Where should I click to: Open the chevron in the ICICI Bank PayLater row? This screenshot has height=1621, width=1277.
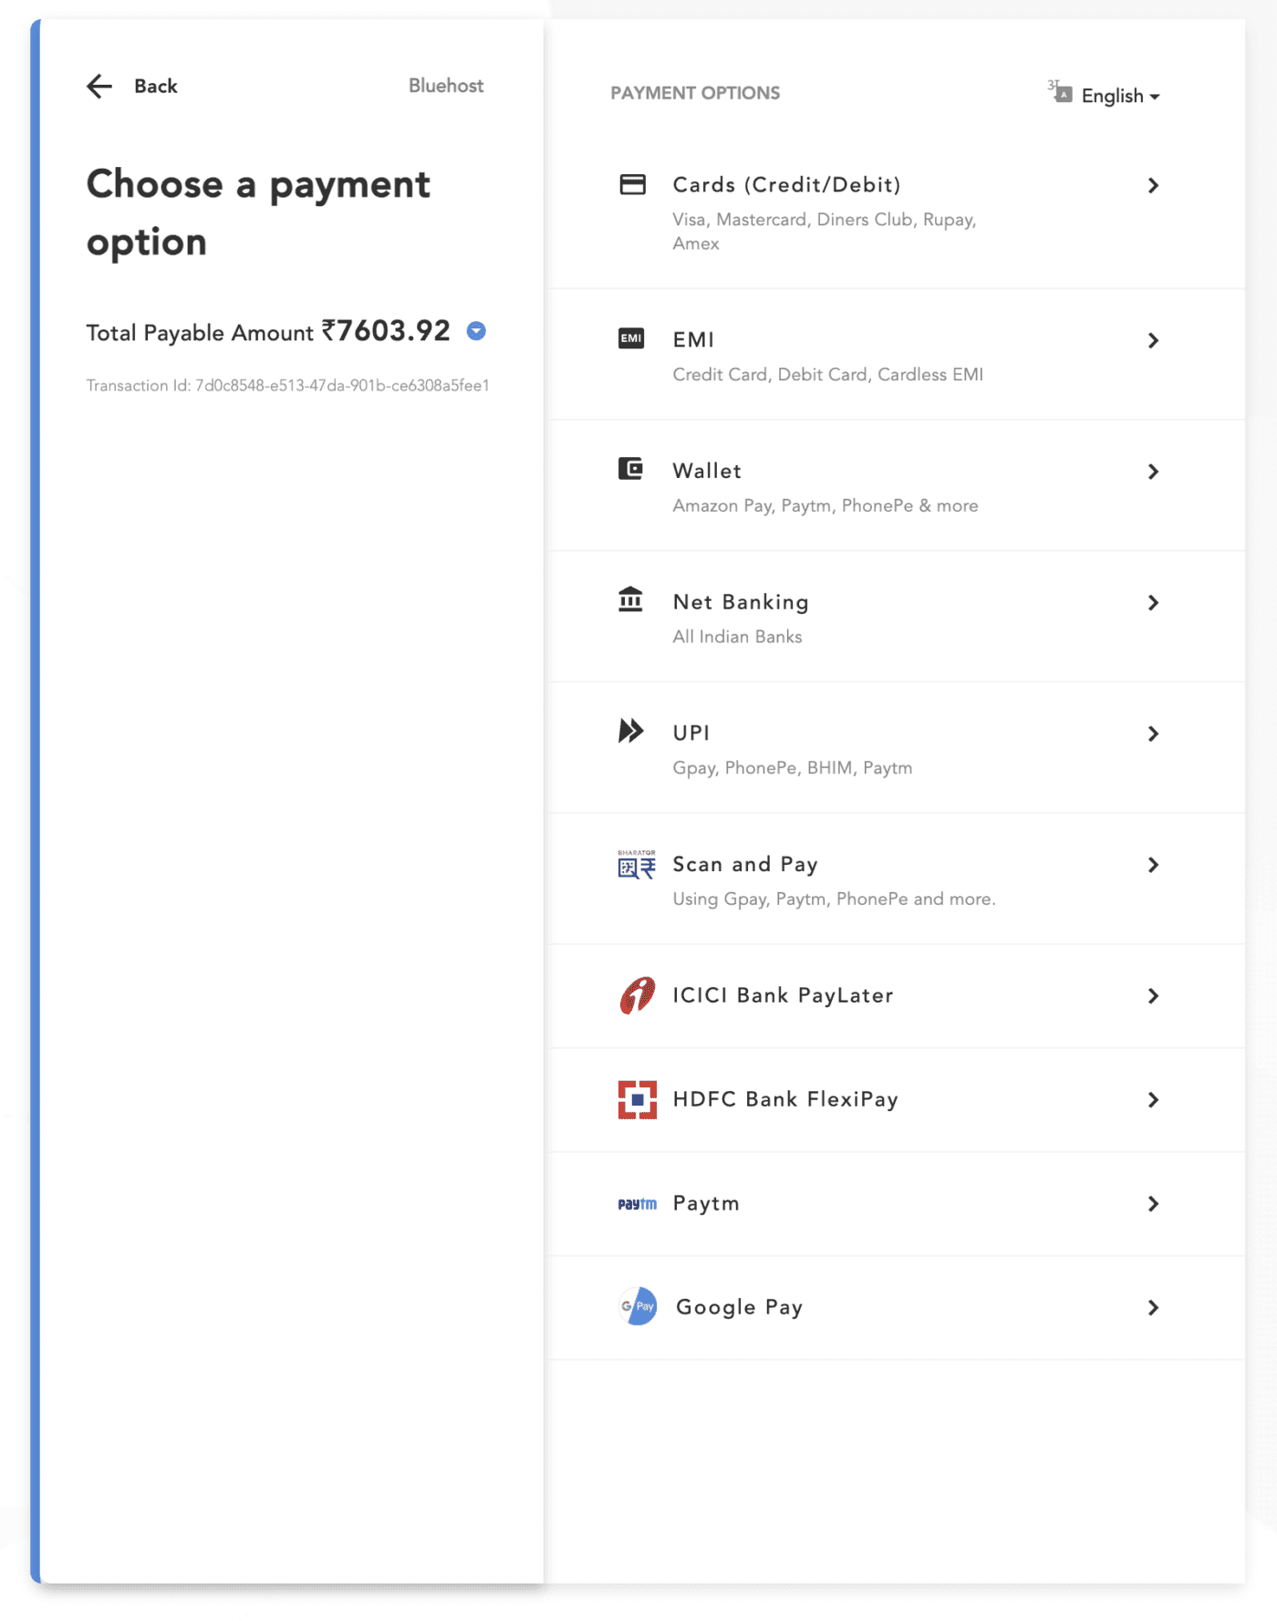(x=1153, y=996)
